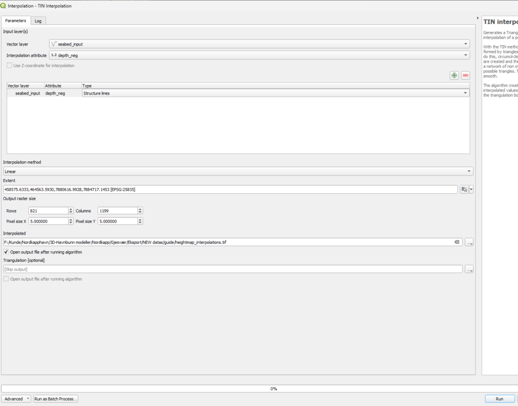Toggle Open output file under Triangulation
Image resolution: width=518 pixels, height=406 pixels.
[x=6, y=279]
